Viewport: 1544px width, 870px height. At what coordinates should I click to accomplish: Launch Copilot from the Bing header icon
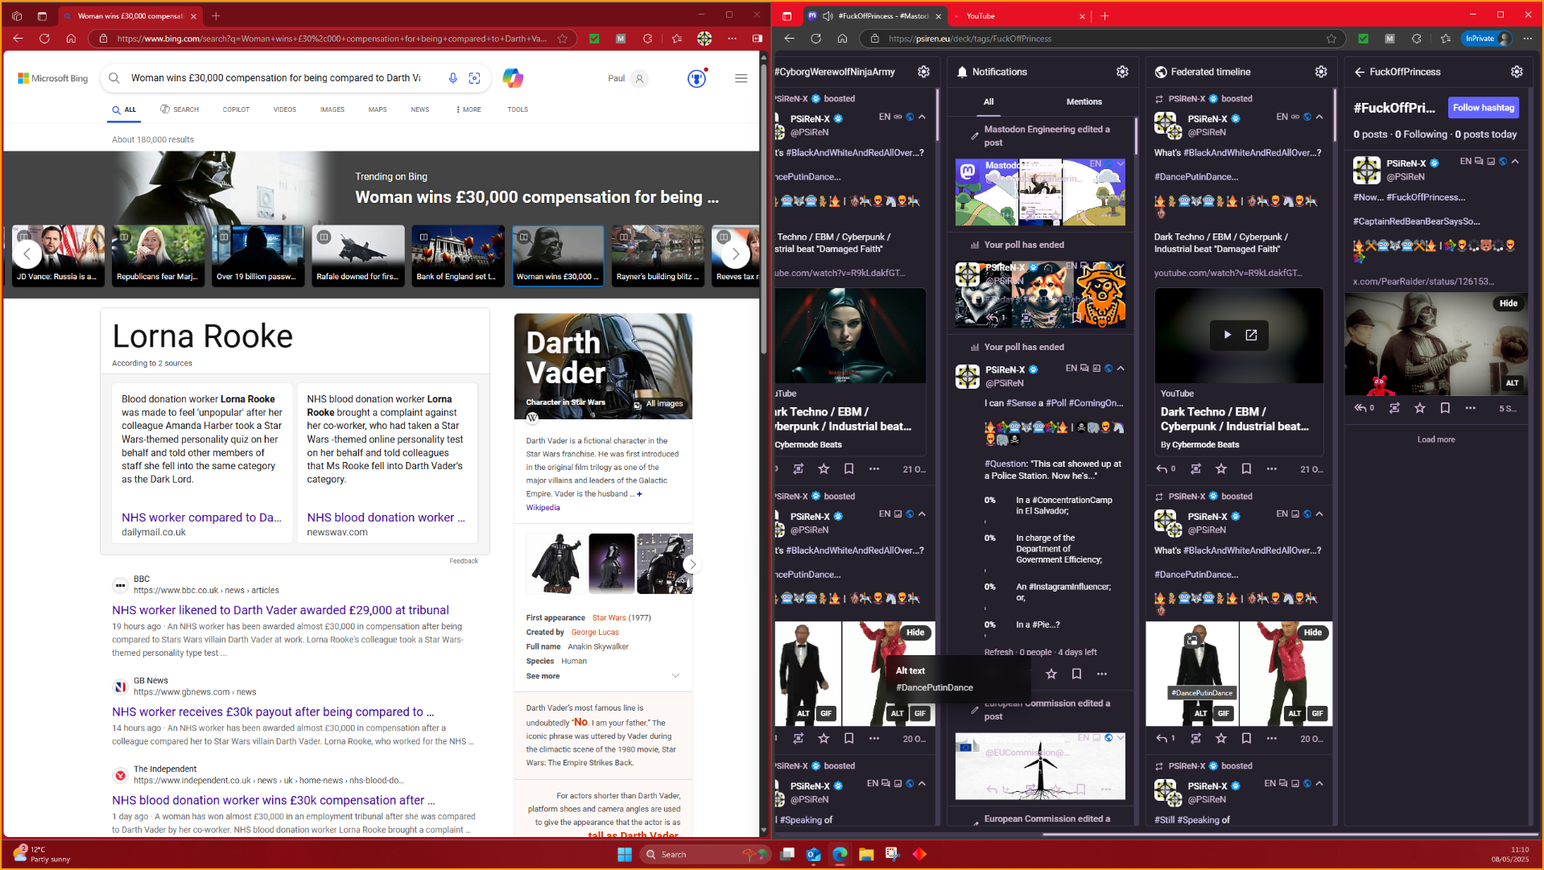[513, 78]
